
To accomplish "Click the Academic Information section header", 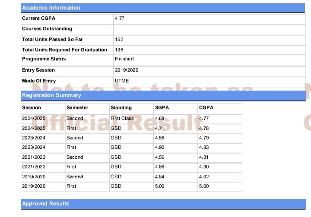I will (163, 8).
